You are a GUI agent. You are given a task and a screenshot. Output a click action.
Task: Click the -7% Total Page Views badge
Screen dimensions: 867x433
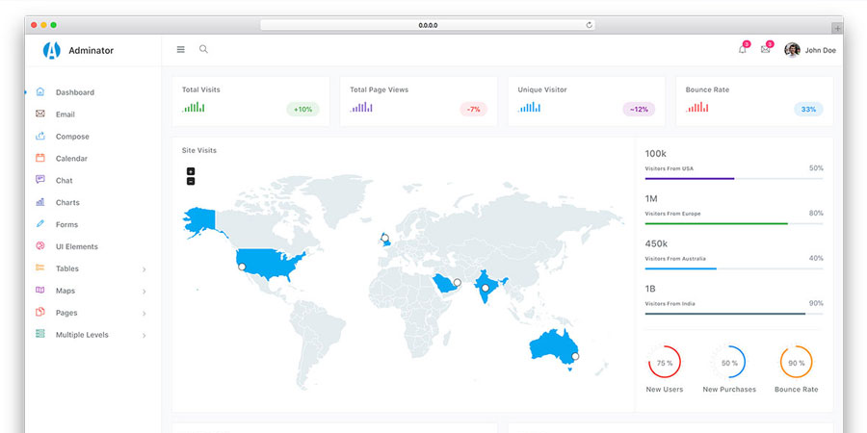473,110
